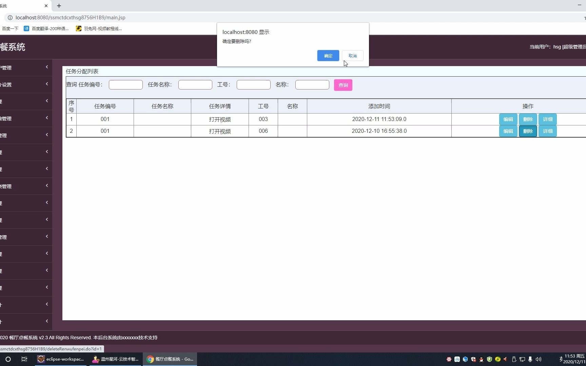The image size is (586, 366).
Task: View details of row 工号 006
Action: coord(548,131)
